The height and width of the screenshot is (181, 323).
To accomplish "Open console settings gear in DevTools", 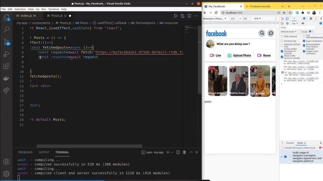I will click(321, 24).
